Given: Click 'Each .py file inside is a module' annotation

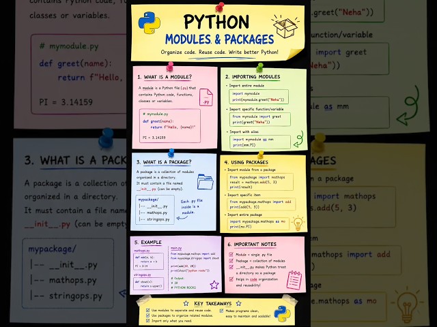Looking at the screenshot, I should [191, 206].
